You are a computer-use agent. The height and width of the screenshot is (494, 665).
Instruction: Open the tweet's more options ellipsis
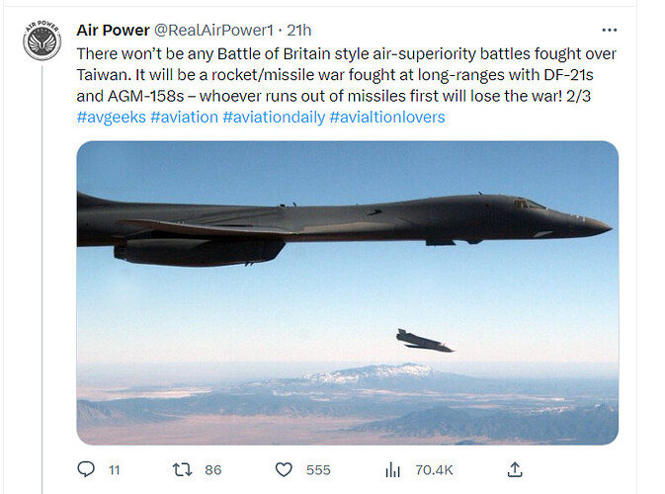pos(610,30)
